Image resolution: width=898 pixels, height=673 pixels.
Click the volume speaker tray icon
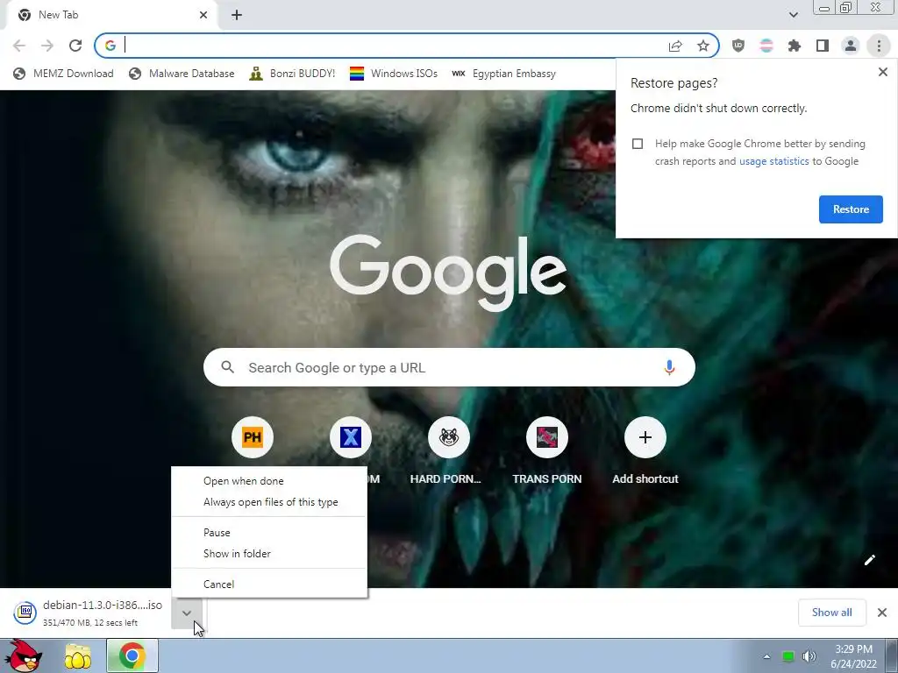tap(809, 656)
